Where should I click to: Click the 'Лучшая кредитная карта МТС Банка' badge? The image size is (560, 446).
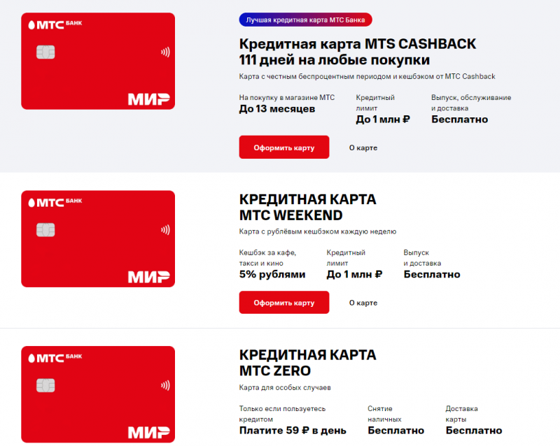(x=306, y=20)
